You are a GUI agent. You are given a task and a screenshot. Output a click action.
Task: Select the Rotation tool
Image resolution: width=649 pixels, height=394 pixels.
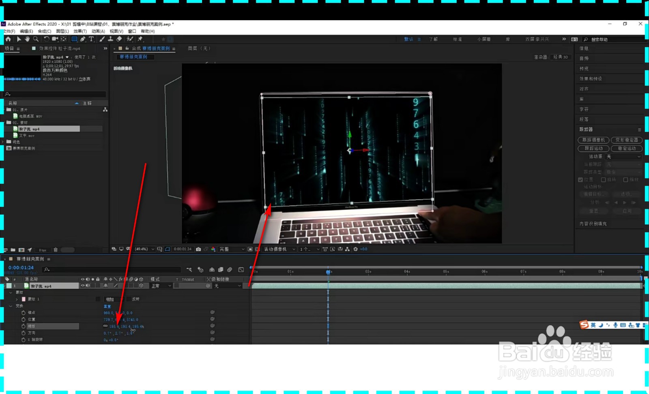click(x=46, y=39)
